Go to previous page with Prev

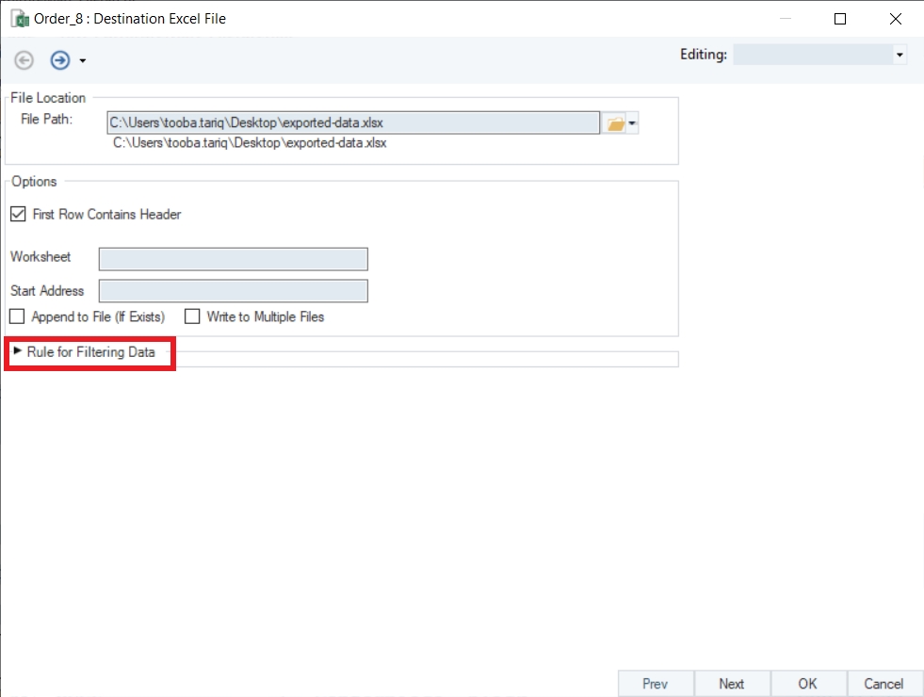click(x=656, y=684)
